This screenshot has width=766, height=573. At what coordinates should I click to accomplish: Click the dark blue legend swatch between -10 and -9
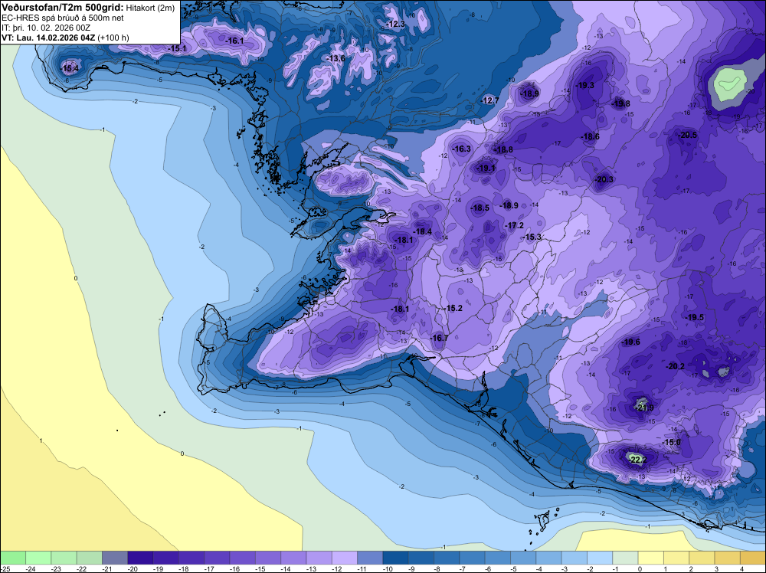[396, 558]
